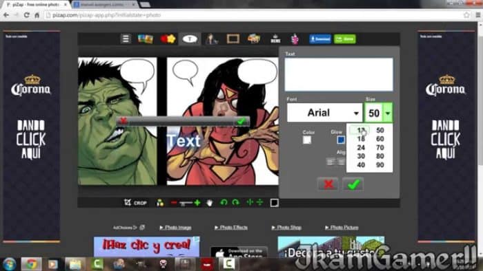Open the stickers icon with red heart and star
The height and width of the screenshot is (271, 483).
pos(168,39)
